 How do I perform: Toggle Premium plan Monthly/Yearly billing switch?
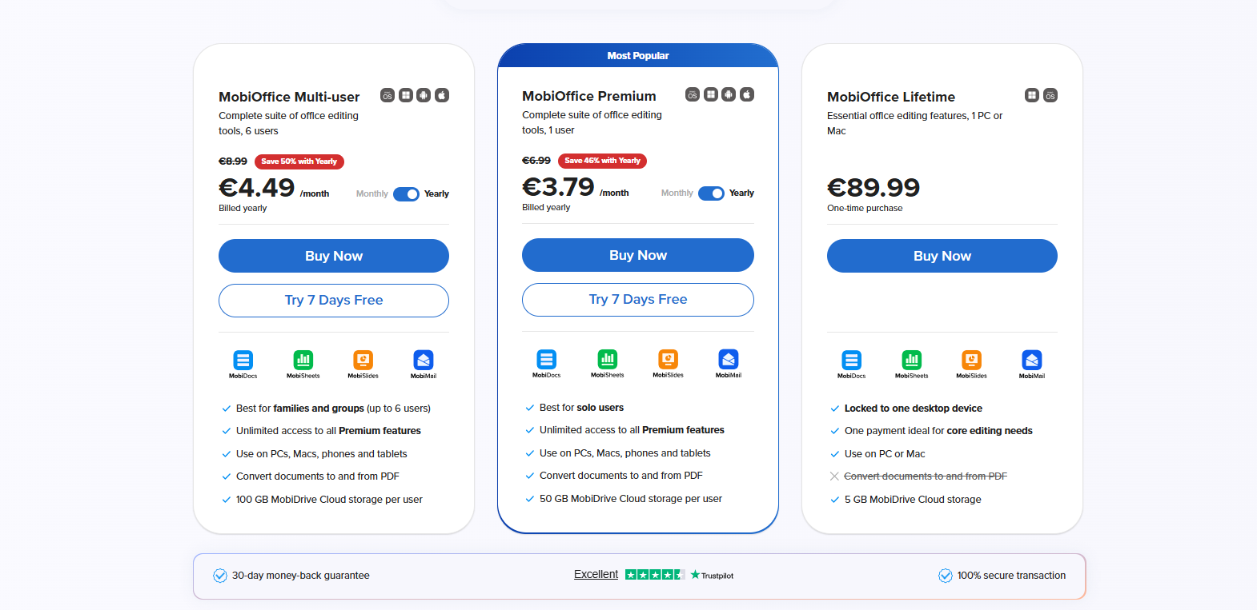click(x=711, y=193)
